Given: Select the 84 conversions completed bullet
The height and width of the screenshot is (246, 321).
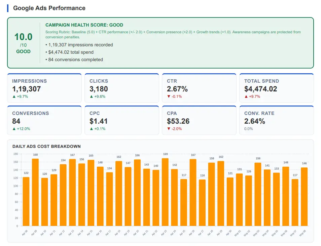Looking at the screenshot, I should click(x=74, y=59).
